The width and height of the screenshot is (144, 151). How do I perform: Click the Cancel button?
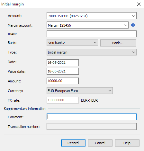(x=100, y=143)
